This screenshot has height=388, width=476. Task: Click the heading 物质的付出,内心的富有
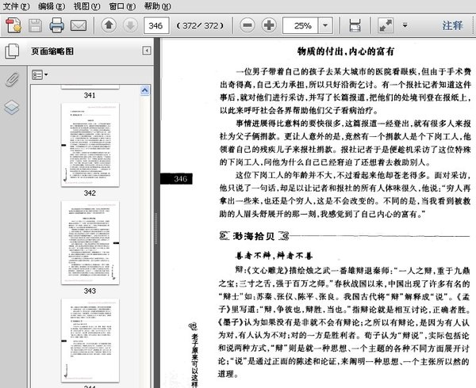click(345, 51)
